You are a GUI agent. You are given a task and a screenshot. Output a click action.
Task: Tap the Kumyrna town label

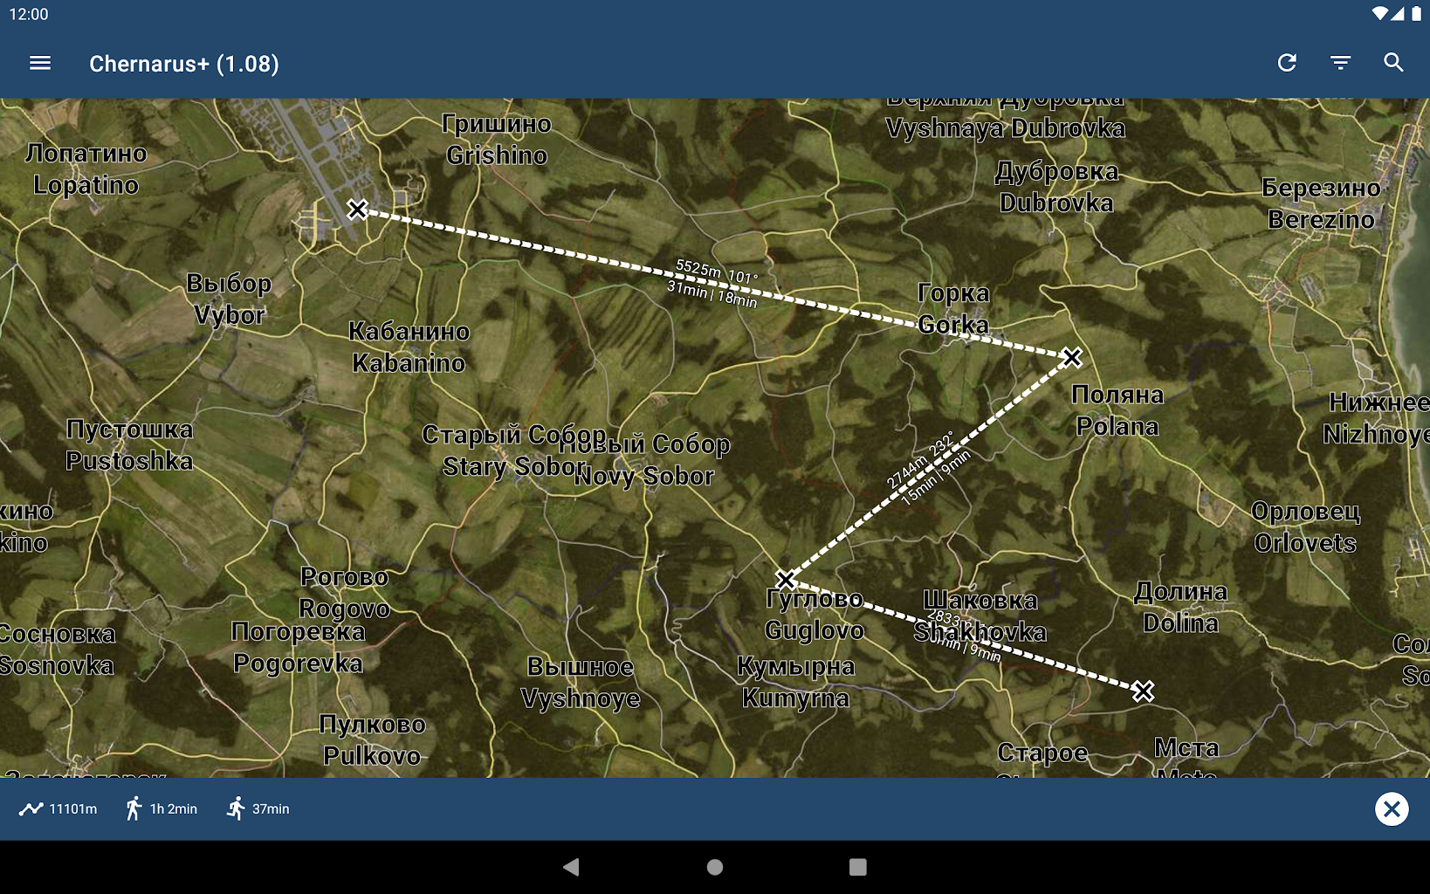coord(795,683)
